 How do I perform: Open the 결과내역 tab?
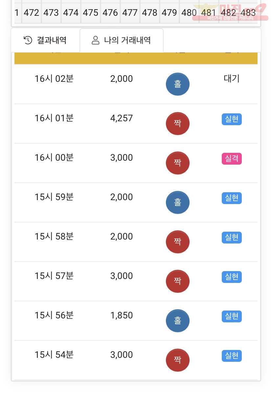(45, 40)
